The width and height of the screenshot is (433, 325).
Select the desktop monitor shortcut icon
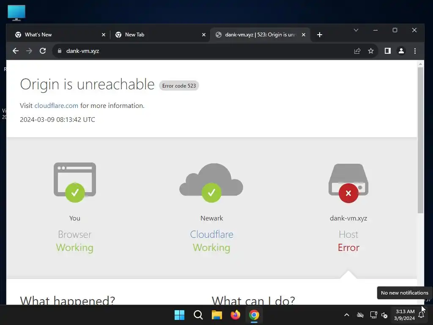point(16,13)
